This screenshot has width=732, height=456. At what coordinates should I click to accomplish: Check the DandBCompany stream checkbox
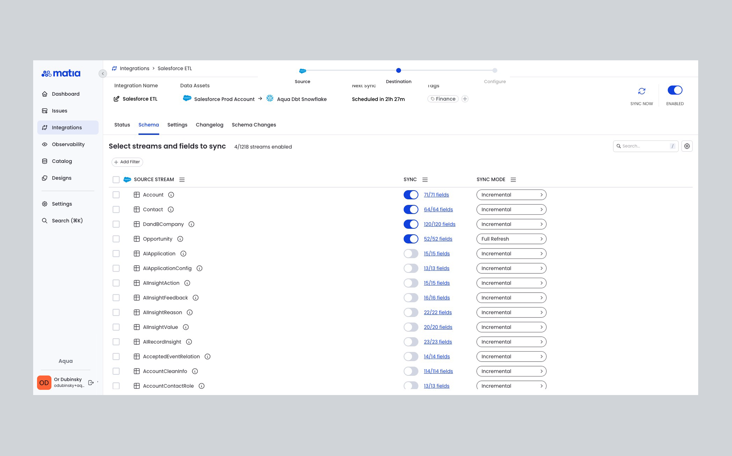pyautogui.click(x=116, y=224)
